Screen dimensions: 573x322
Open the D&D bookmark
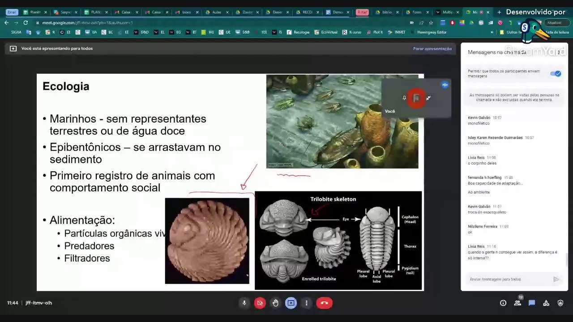pos(141,32)
